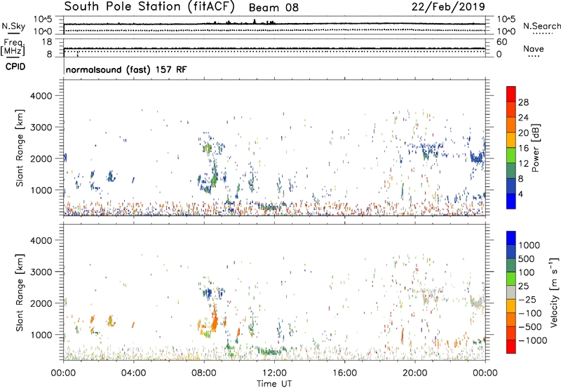Screen dimensions: 561x388
Task: Click the CPID label
Action: pyautogui.click(x=15, y=67)
